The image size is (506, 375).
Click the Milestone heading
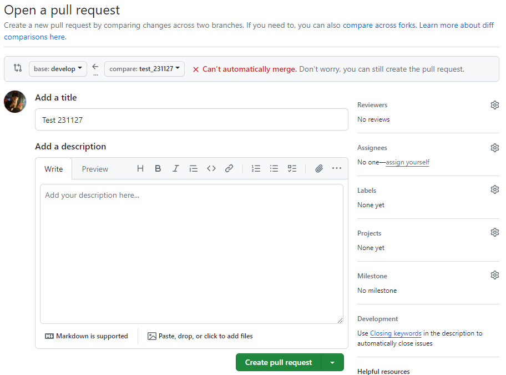pos(372,276)
